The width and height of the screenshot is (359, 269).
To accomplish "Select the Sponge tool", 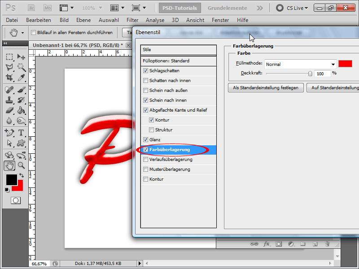I will (x=21, y=121).
